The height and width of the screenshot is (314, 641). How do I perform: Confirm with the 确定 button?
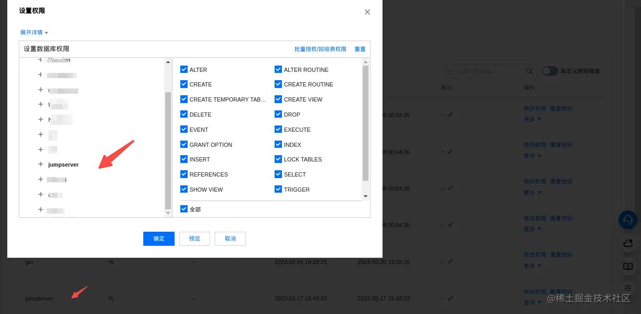click(x=159, y=238)
